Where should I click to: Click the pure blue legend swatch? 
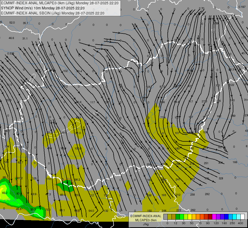coord(226,217)
